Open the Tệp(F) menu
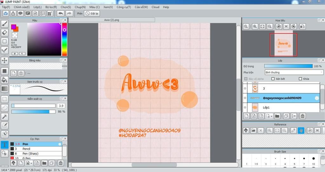325x172 pixels. point(6,7)
